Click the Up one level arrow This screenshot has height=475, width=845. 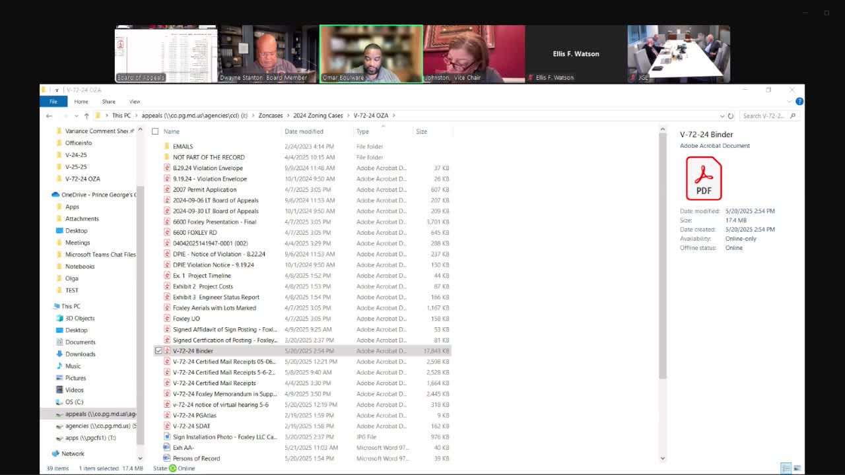point(86,115)
